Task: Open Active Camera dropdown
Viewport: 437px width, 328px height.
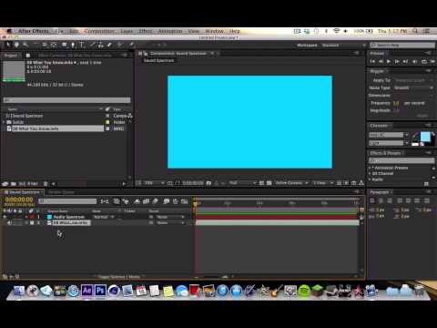Action: [291, 183]
